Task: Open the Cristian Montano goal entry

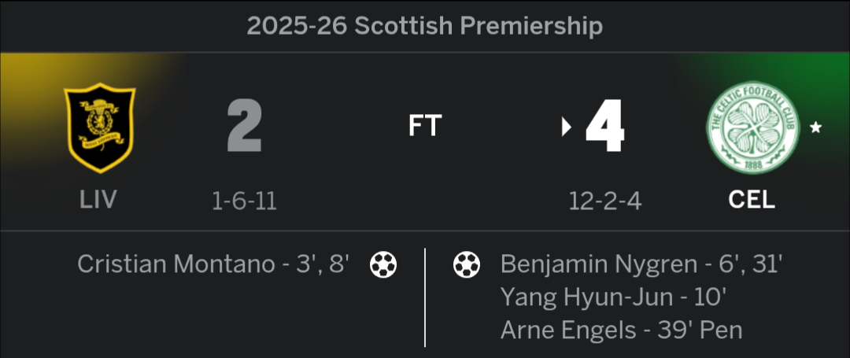Action: pyautogui.click(x=213, y=264)
